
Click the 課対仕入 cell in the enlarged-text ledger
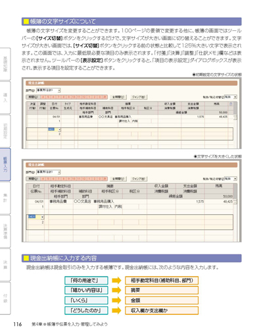[x=105, y=207]
